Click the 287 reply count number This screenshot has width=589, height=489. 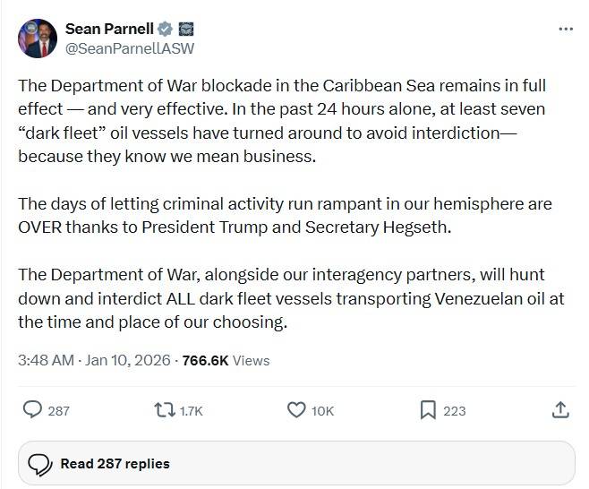click(58, 410)
